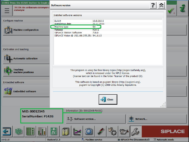
Task: Select the Build# row
Action: click(108, 21)
